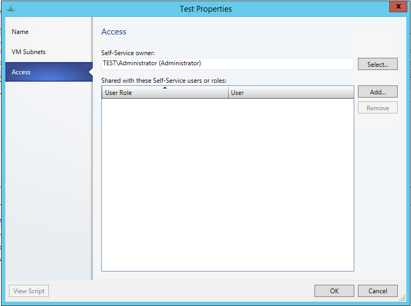This screenshot has height=306, width=411.
Task: Confirm the dialog with OK
Action: [334, 291]
